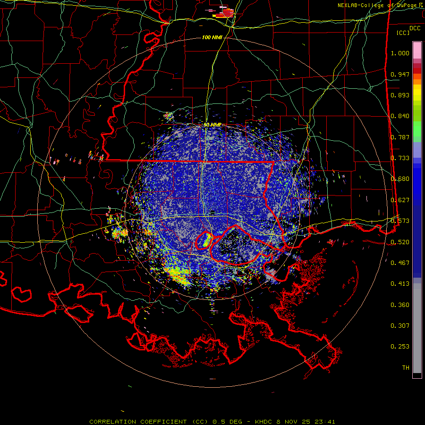The image size is (425, 425).
Task: Click the 0.467 scale value
Action: [x=400, y=263]
